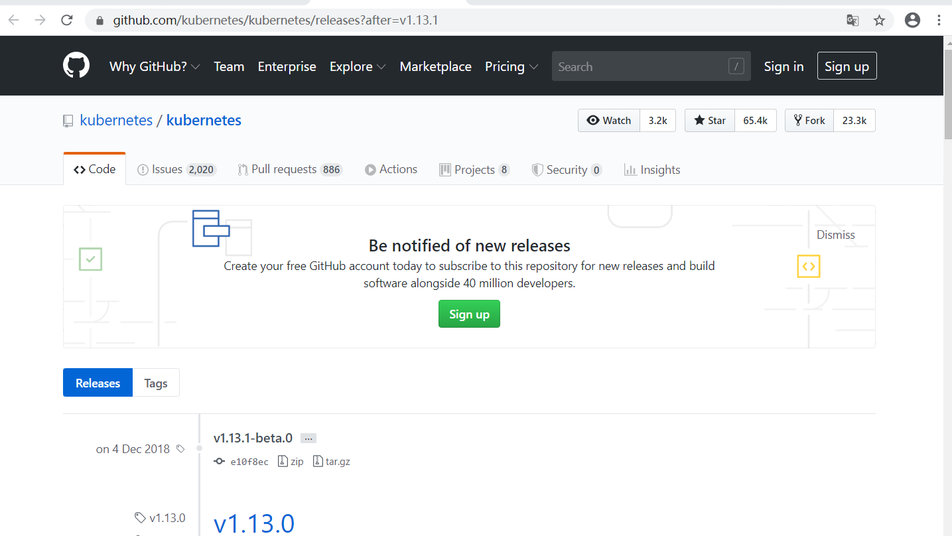Click the tag icon next to 4 Dec 2018
952x536 pixels.
click(x=180, y=449)
